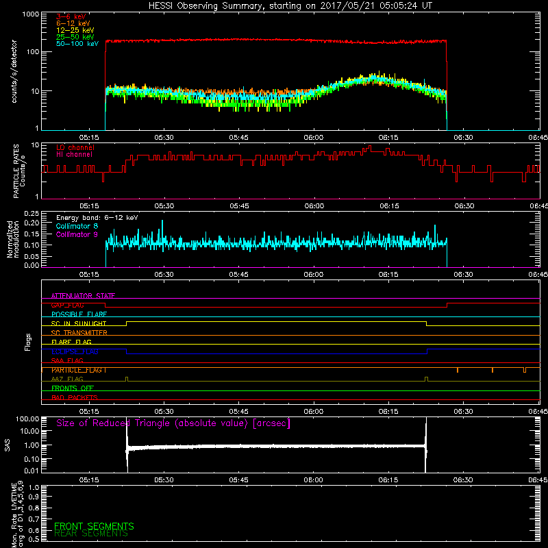Image resolution: width=548 pixels, height=548 pixels.
Task: Select the Collimator 8 legend label
Action: (x=77, y=226)
